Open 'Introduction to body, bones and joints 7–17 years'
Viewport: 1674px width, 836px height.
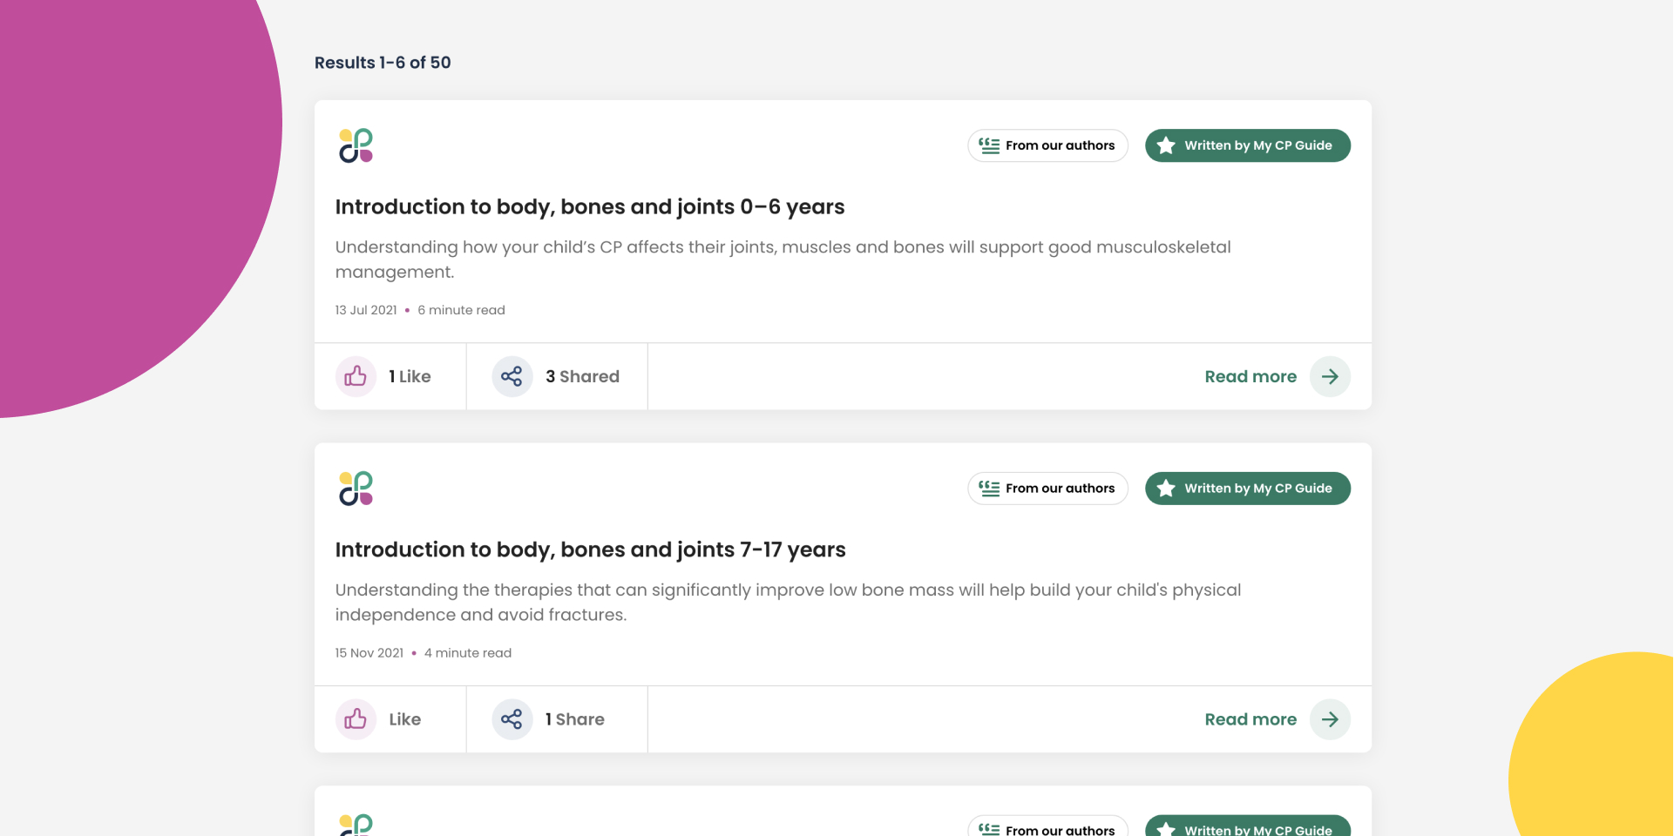click(x=590, y=550)
